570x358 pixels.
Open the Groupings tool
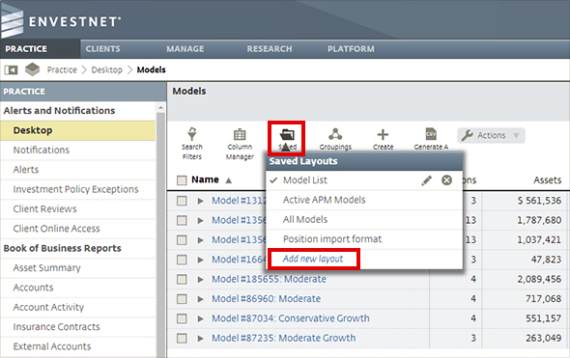[x=335, y=139]
